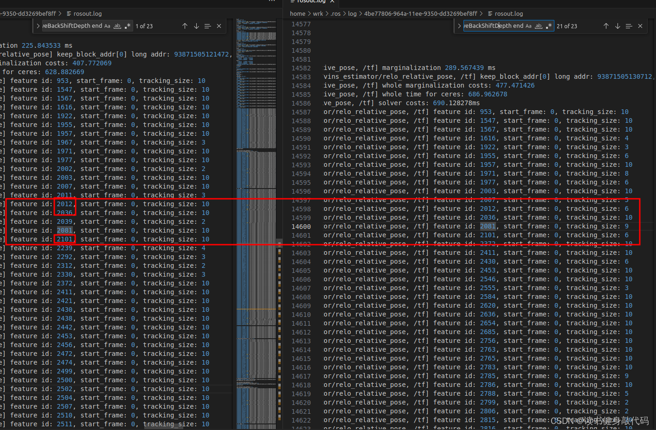This screenshot has width=656, height=430.
Task: Close the right editor's find widget
Action: tap(640, 26)
